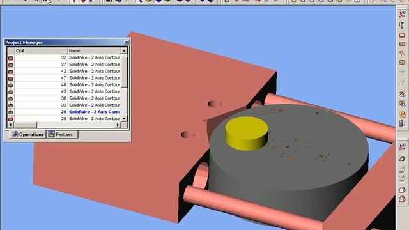Select operation number 42 cell
Screen dimensions: 409x230
point(41,71)
